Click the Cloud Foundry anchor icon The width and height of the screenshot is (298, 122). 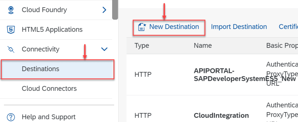click(11, 10)
